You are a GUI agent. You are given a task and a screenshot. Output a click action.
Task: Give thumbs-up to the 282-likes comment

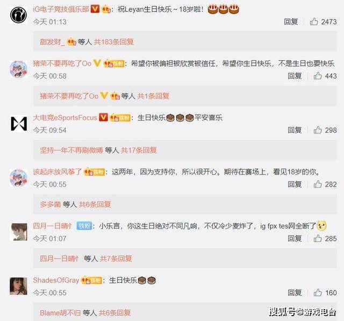tap(318, 184)
